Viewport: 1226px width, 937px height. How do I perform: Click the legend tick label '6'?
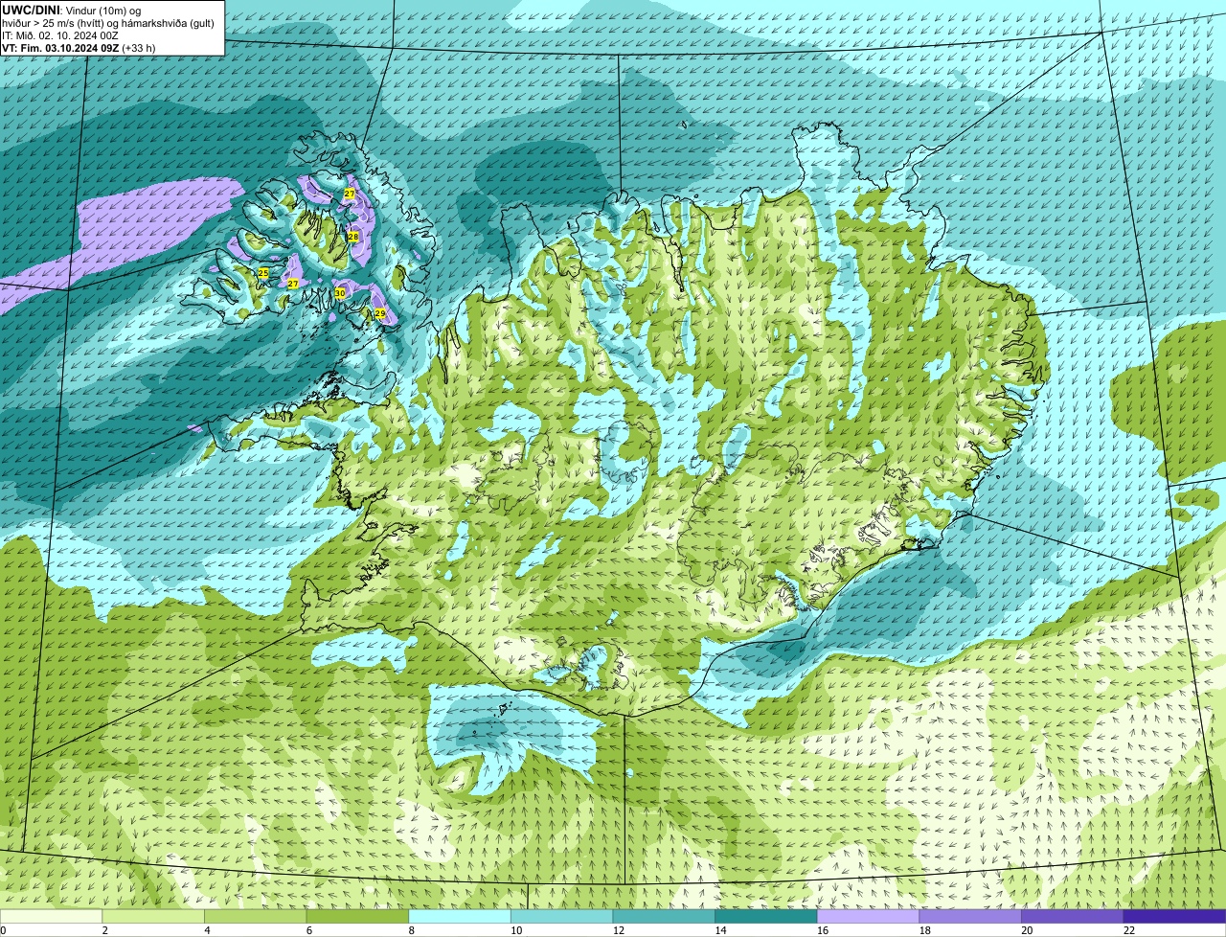click(x=308, y=930)
